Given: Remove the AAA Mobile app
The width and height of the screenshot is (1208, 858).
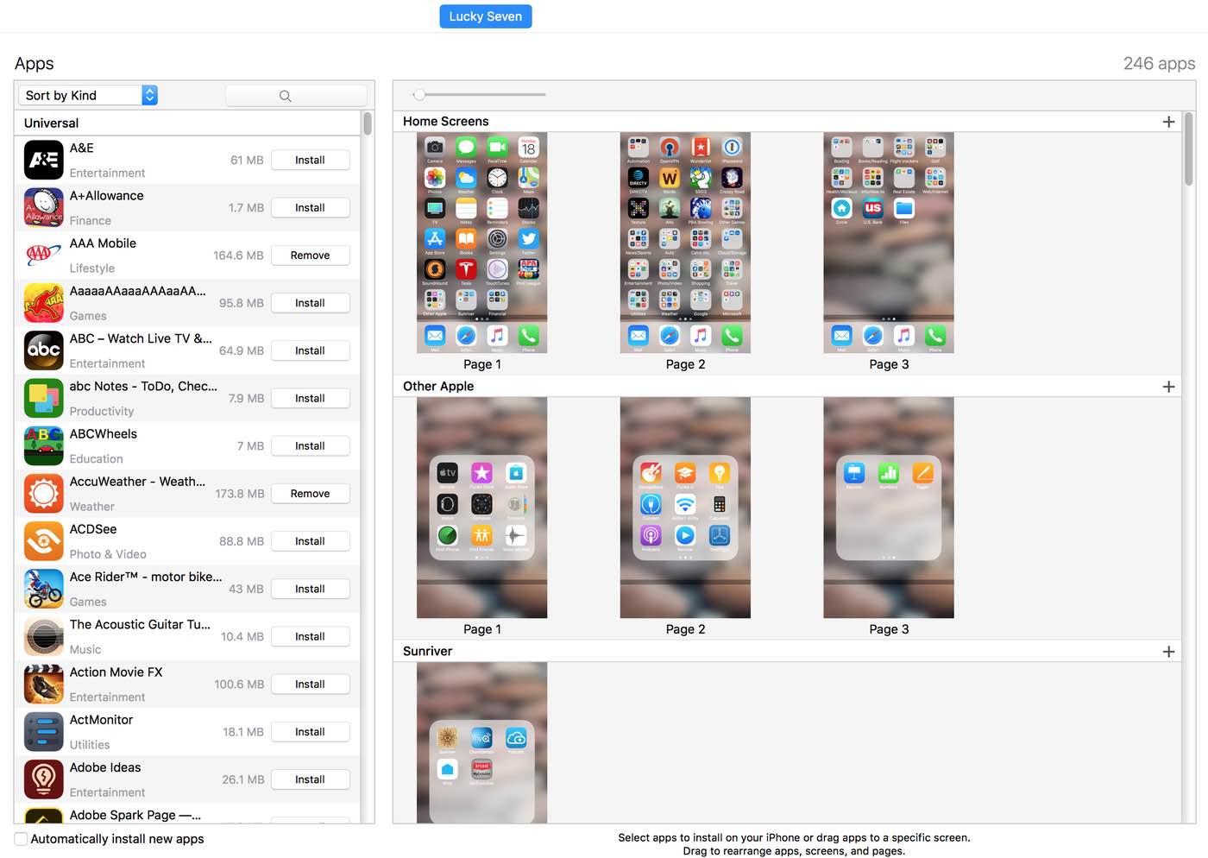Looking at the screenshot, I should (310, 255).
